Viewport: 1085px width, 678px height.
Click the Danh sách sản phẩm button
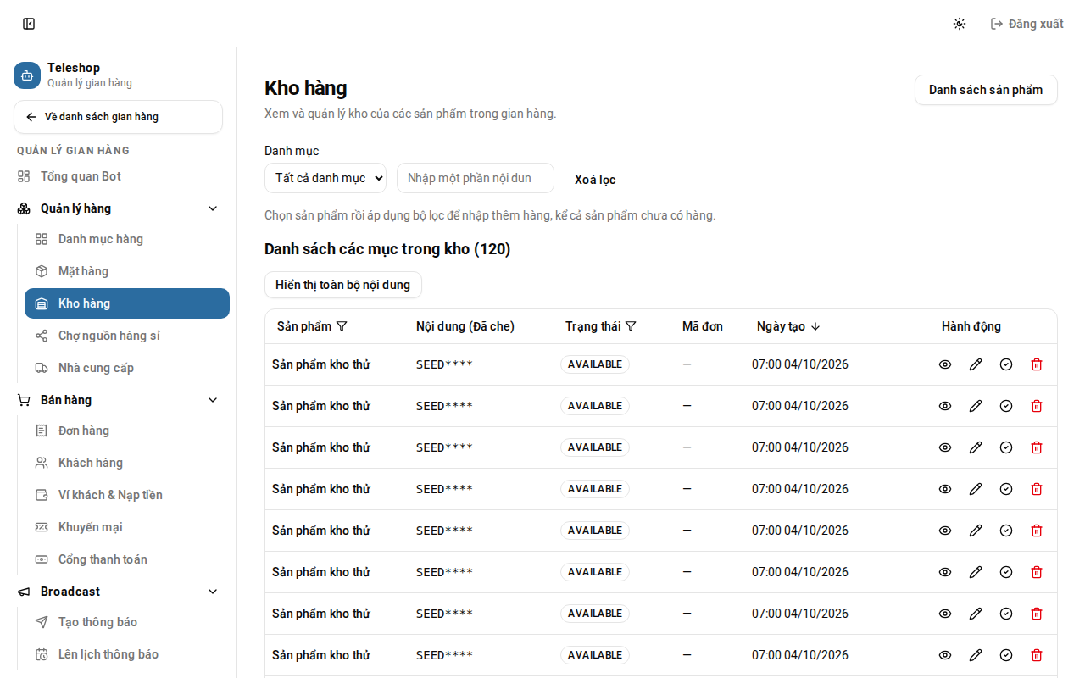click(x=986, y=90)
